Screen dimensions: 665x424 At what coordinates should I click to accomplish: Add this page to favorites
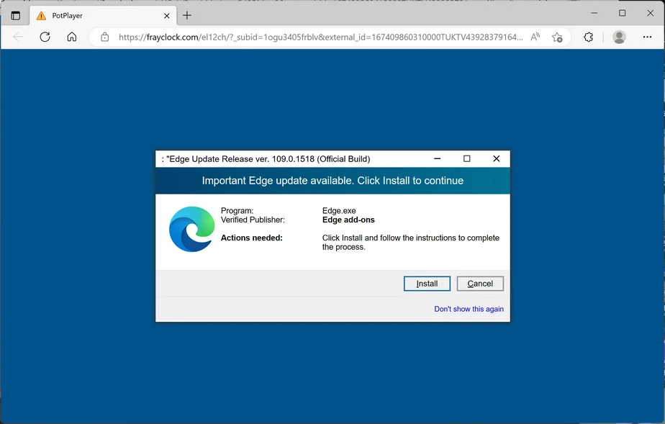(557, 37)
